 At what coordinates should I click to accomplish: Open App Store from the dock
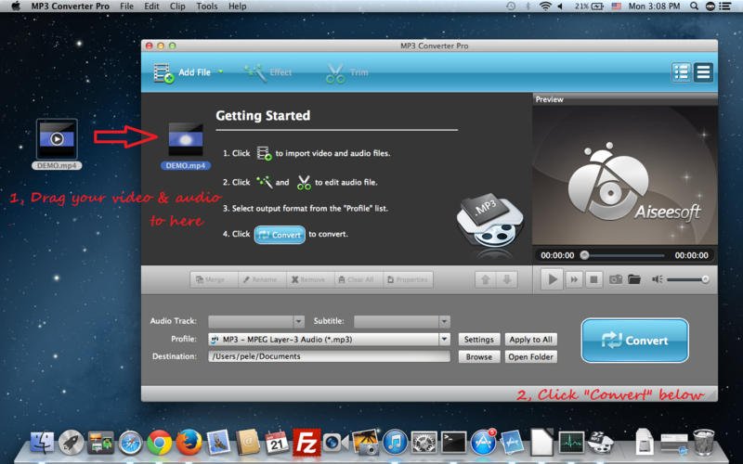pyautogui.click(x=483, y=443)
